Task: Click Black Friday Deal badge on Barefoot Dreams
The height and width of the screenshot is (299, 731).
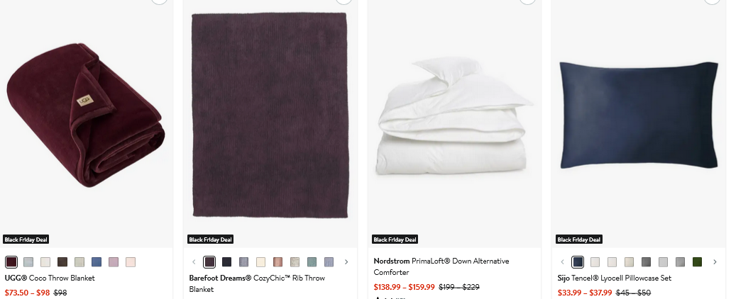Action: click(211, 239)
